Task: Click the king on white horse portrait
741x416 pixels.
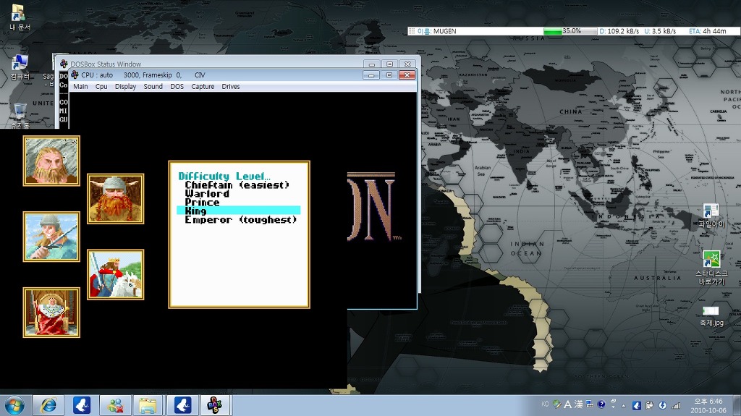Action: click(x=116, y=274)
